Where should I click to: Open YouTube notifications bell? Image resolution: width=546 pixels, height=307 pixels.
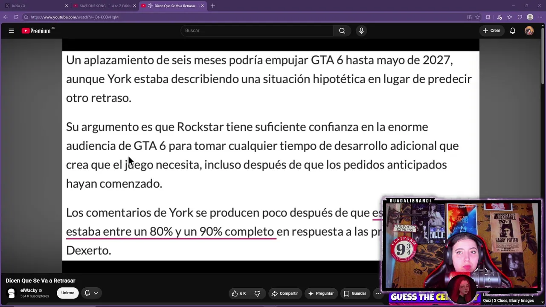[513, 31]
